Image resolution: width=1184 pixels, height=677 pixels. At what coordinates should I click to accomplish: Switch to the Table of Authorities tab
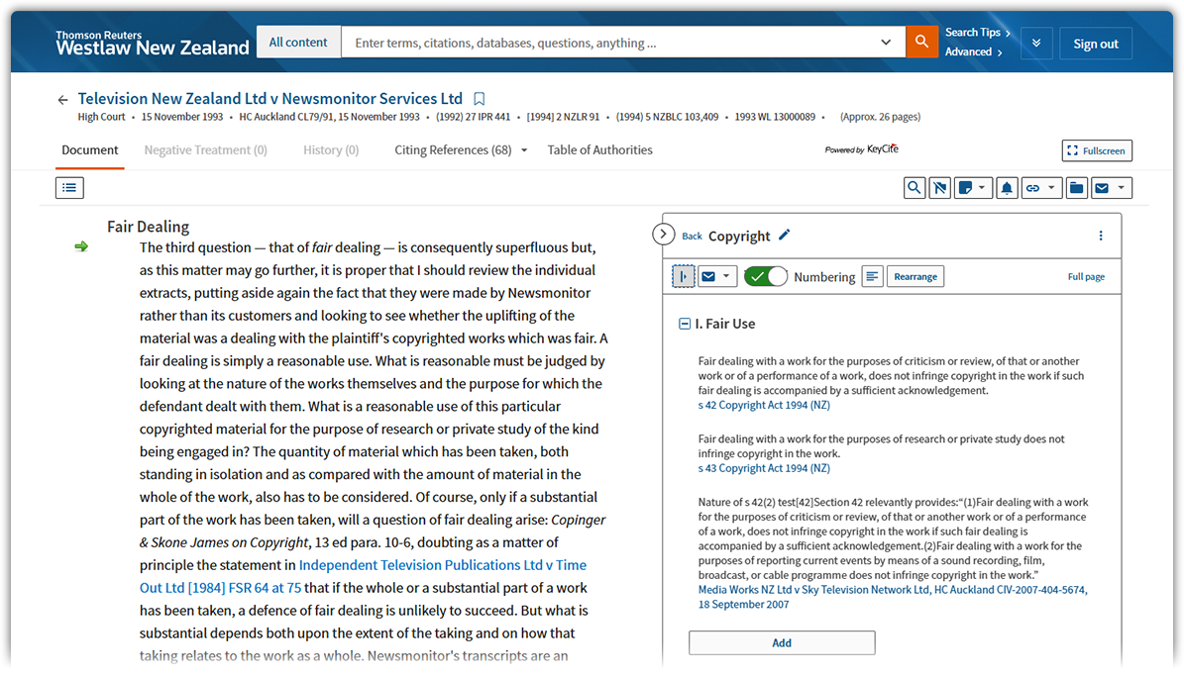click(599, 150)
